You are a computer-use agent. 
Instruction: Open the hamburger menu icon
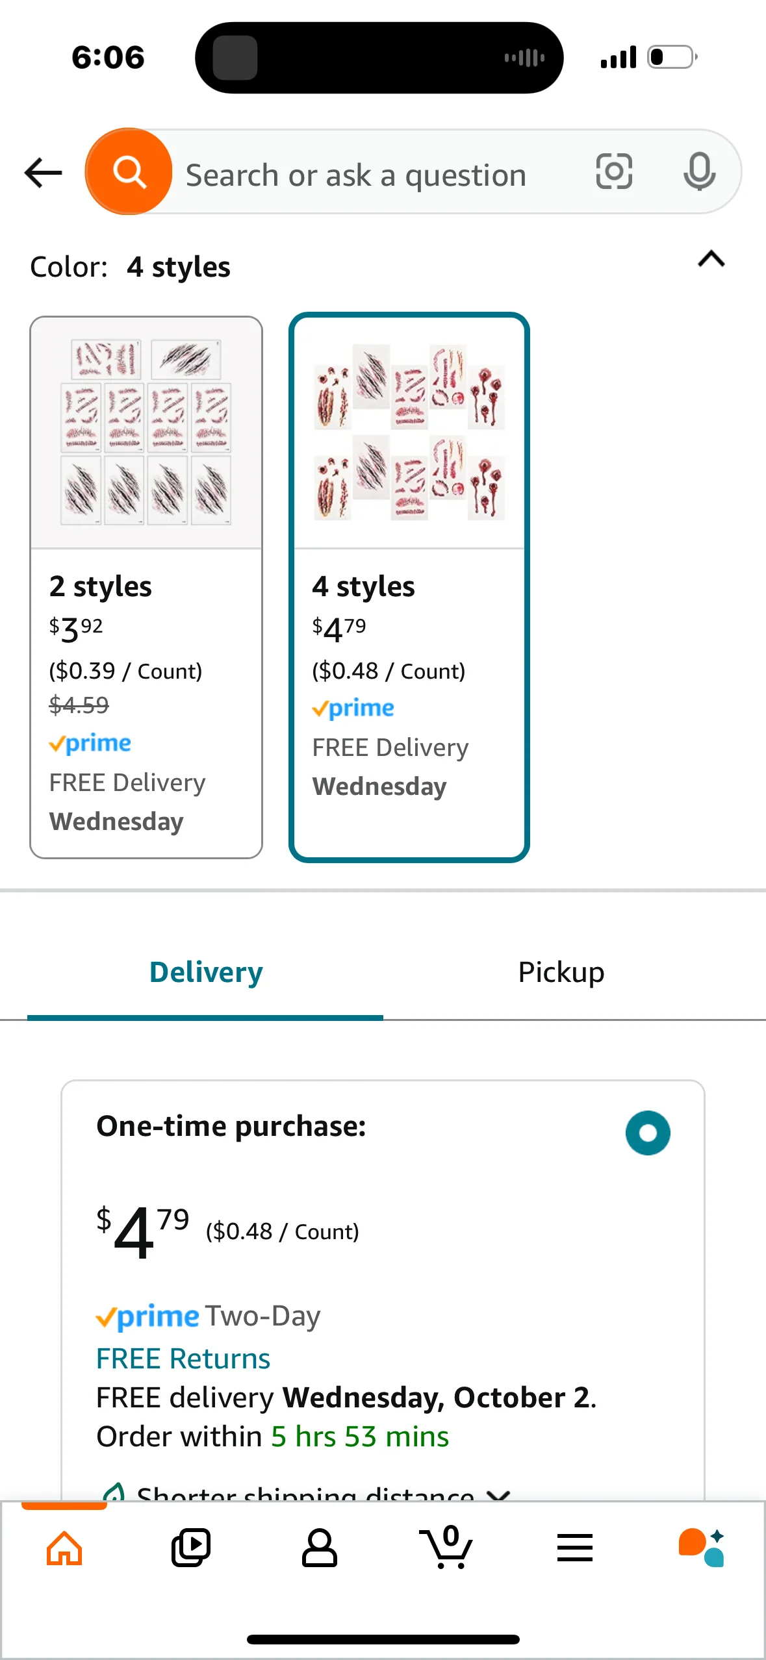click(575, 1548)
